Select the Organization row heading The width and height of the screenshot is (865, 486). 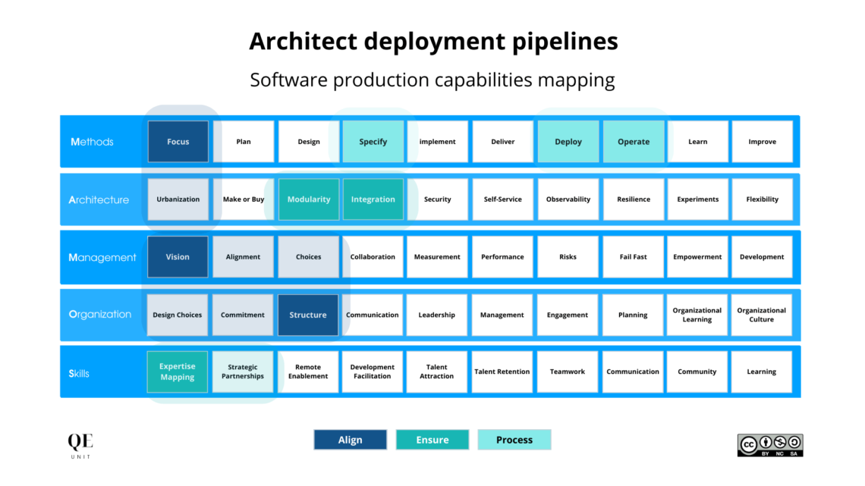[99, 315]
